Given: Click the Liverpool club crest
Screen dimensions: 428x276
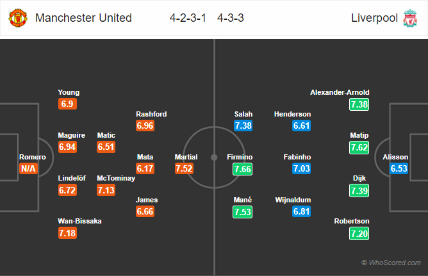Looking at the screenshot, I should pyautogui.click(x=410, y=18).
